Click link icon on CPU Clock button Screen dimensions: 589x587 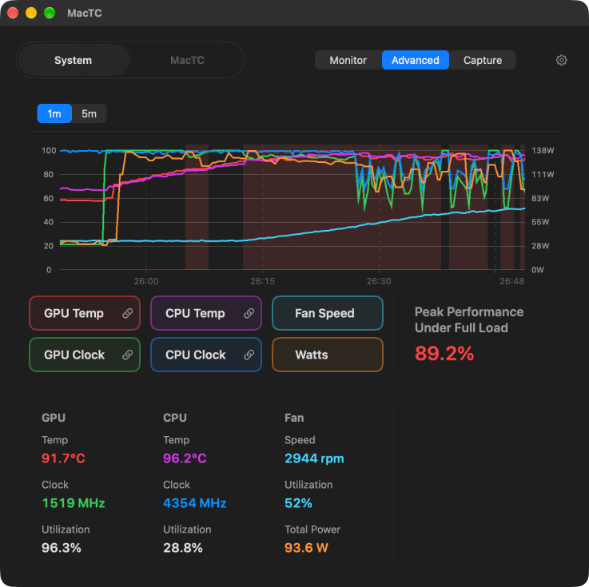tap(249, 355)
